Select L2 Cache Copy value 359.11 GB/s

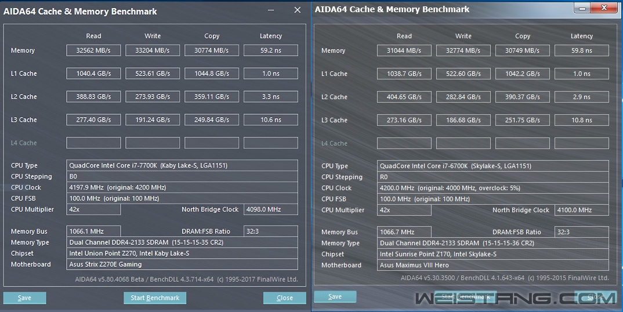pyautogui.click(x=212, y=97)
